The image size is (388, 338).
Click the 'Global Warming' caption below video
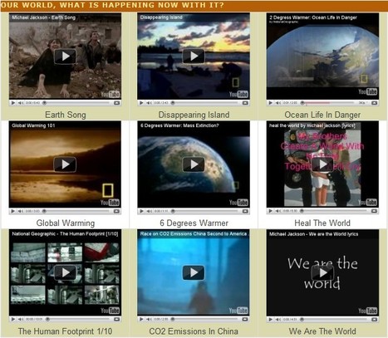[66, 223]
